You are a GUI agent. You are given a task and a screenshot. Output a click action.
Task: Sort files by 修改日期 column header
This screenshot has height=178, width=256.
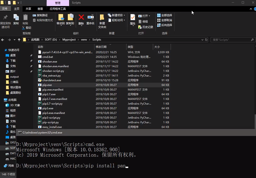pos(101,47)
